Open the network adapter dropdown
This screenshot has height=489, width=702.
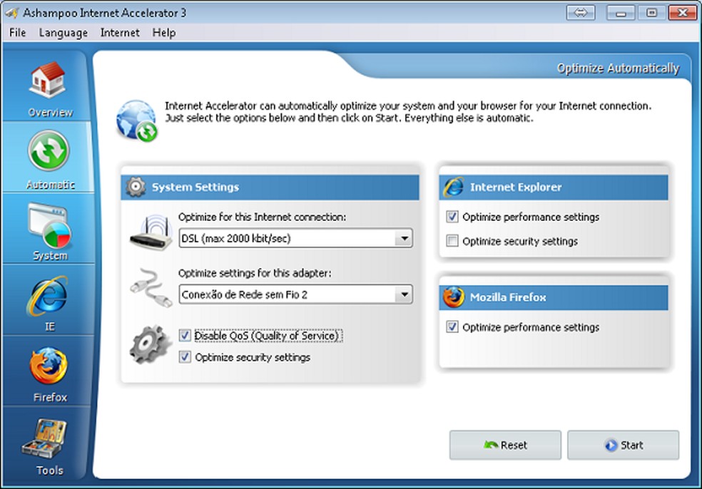[295, 294]
